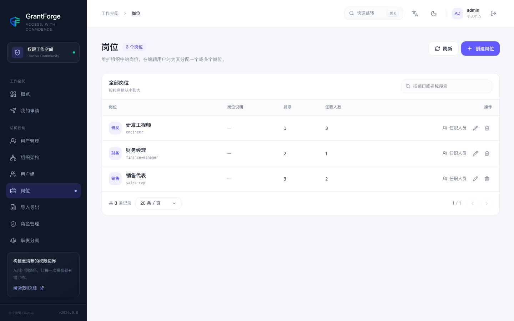Open 职责分离 in the sidebar
Image resolution: width=514 pixels, height=321 pixels.
point(43,240)
